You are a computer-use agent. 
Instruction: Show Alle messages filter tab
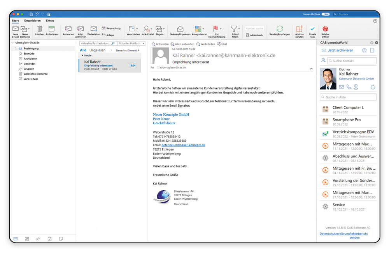pos(83,50)
